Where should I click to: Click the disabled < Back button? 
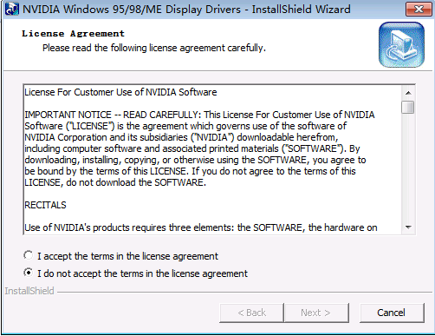[x=251, y=313]
